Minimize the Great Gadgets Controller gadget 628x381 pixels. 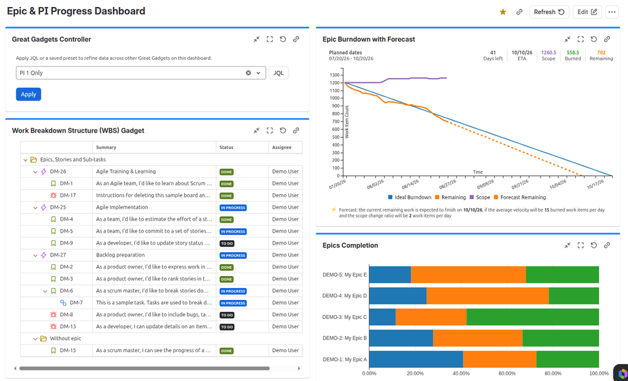(256, 39)
